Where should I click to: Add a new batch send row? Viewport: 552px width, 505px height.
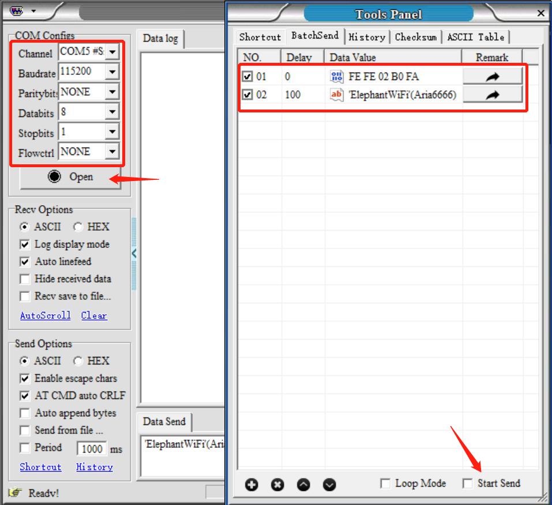pos(251,485)
